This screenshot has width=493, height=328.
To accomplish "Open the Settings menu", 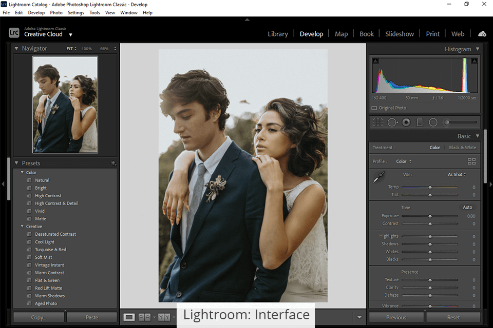I will [x=76, y=12].
